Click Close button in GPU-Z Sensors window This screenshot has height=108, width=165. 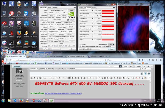(x=112, y=49)
